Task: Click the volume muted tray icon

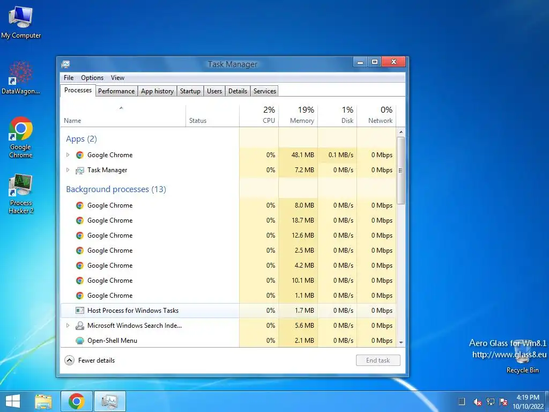Action: [x=477, y=402]
